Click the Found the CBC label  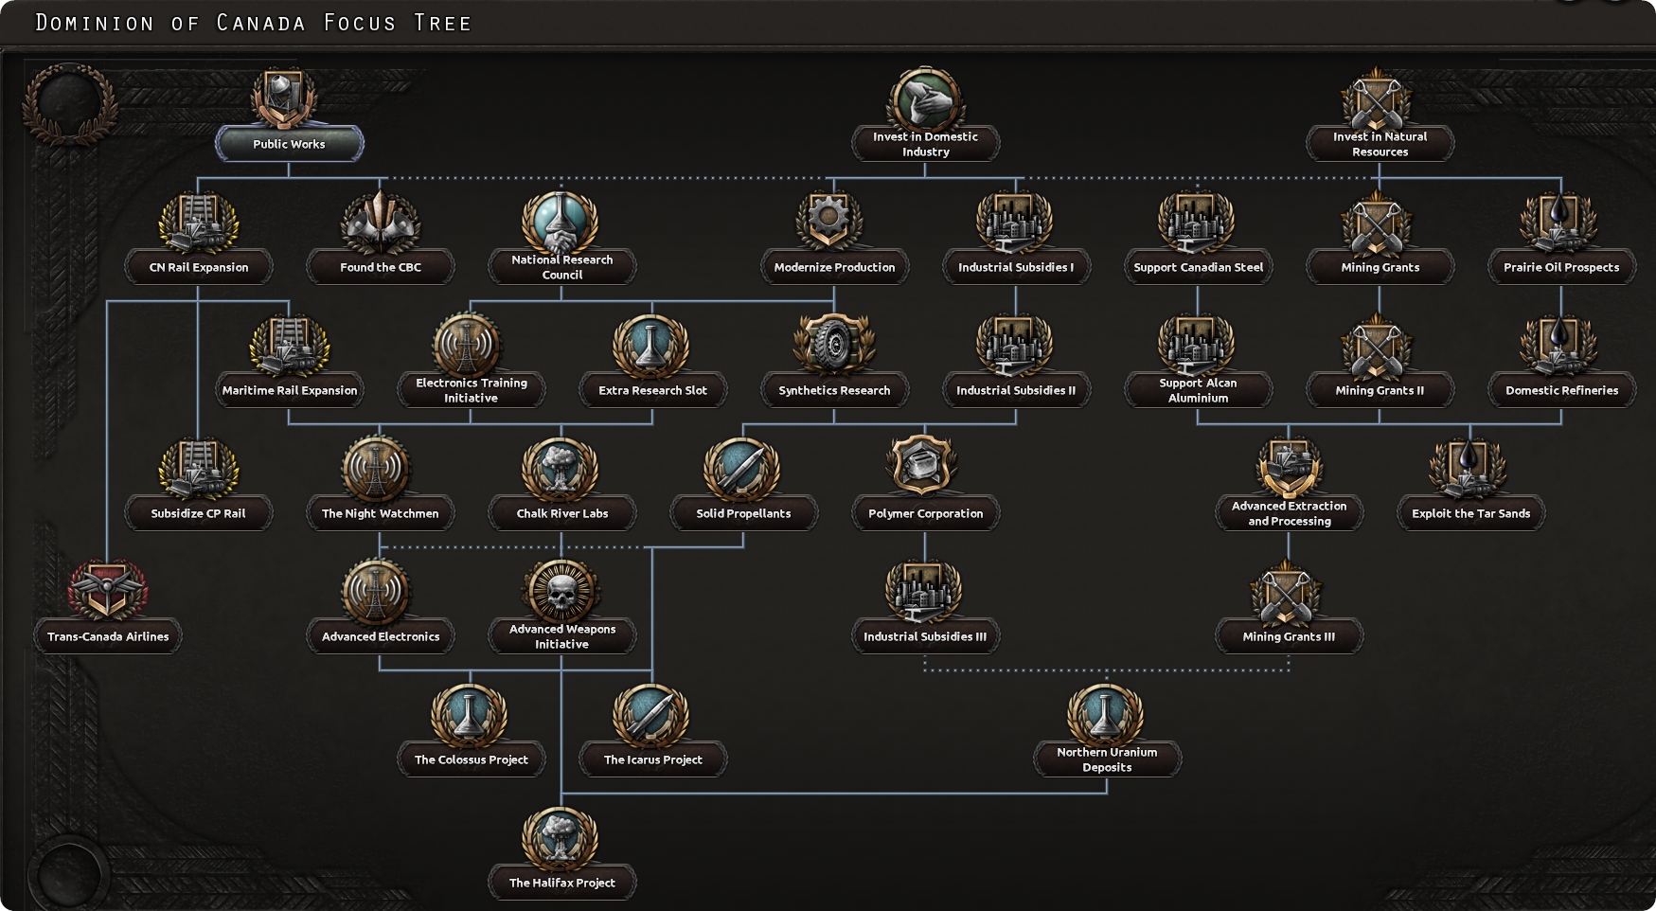(x=381, y=267)
